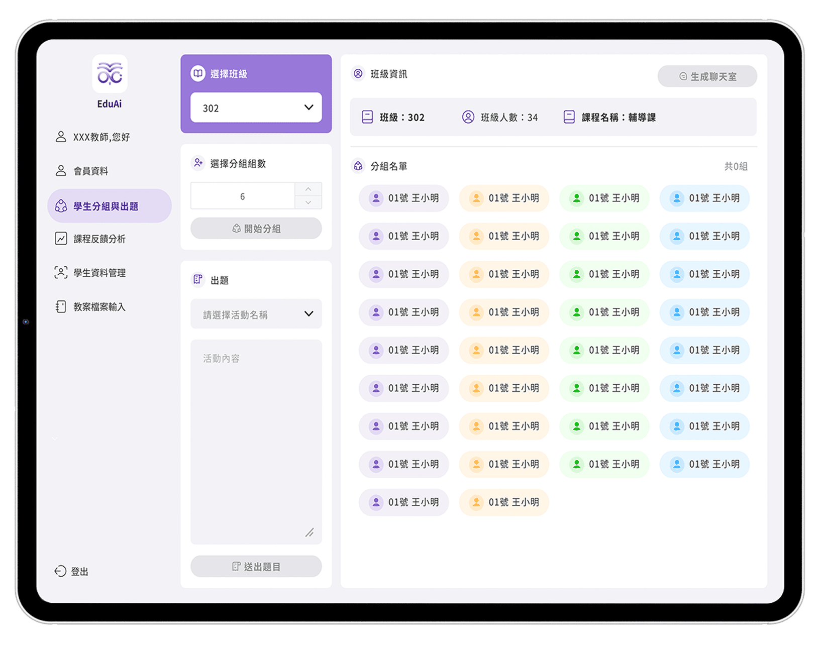Click the 會員資料 person icon
The height and width of the screenshot is (645, 819).
click(61, 171)
